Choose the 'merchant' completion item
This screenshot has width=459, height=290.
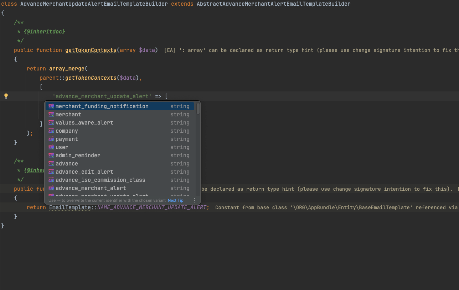pos(120,115)
